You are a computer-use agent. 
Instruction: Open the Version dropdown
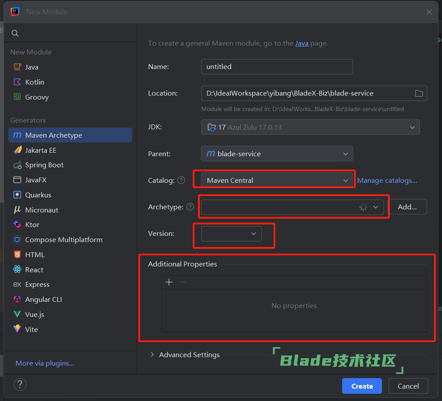coord(232,233)
